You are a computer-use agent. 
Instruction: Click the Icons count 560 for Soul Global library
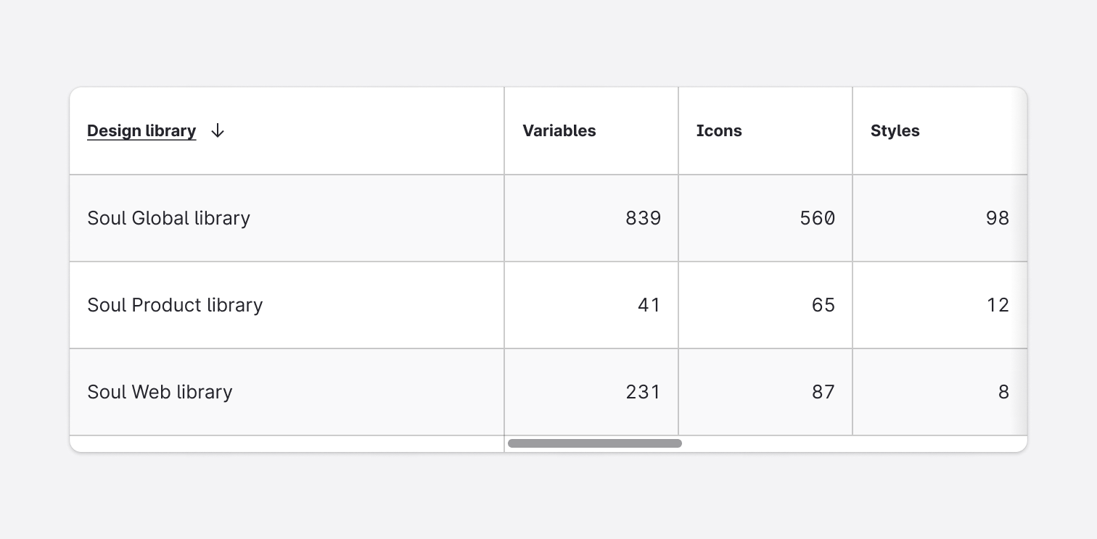(817, 218)
